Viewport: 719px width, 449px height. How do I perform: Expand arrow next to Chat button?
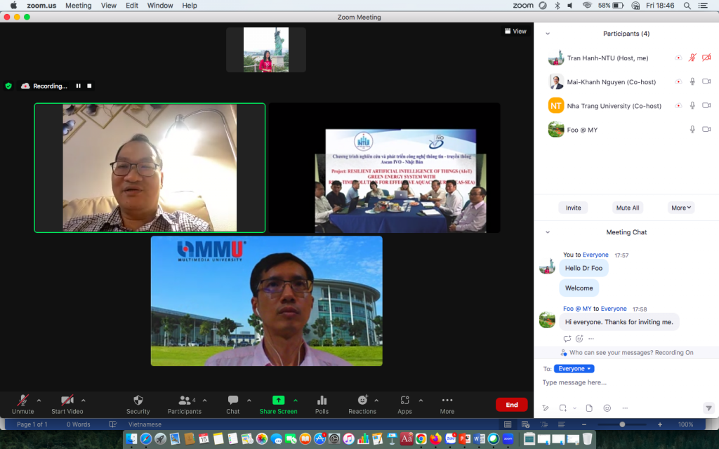[x=249, y=401]
